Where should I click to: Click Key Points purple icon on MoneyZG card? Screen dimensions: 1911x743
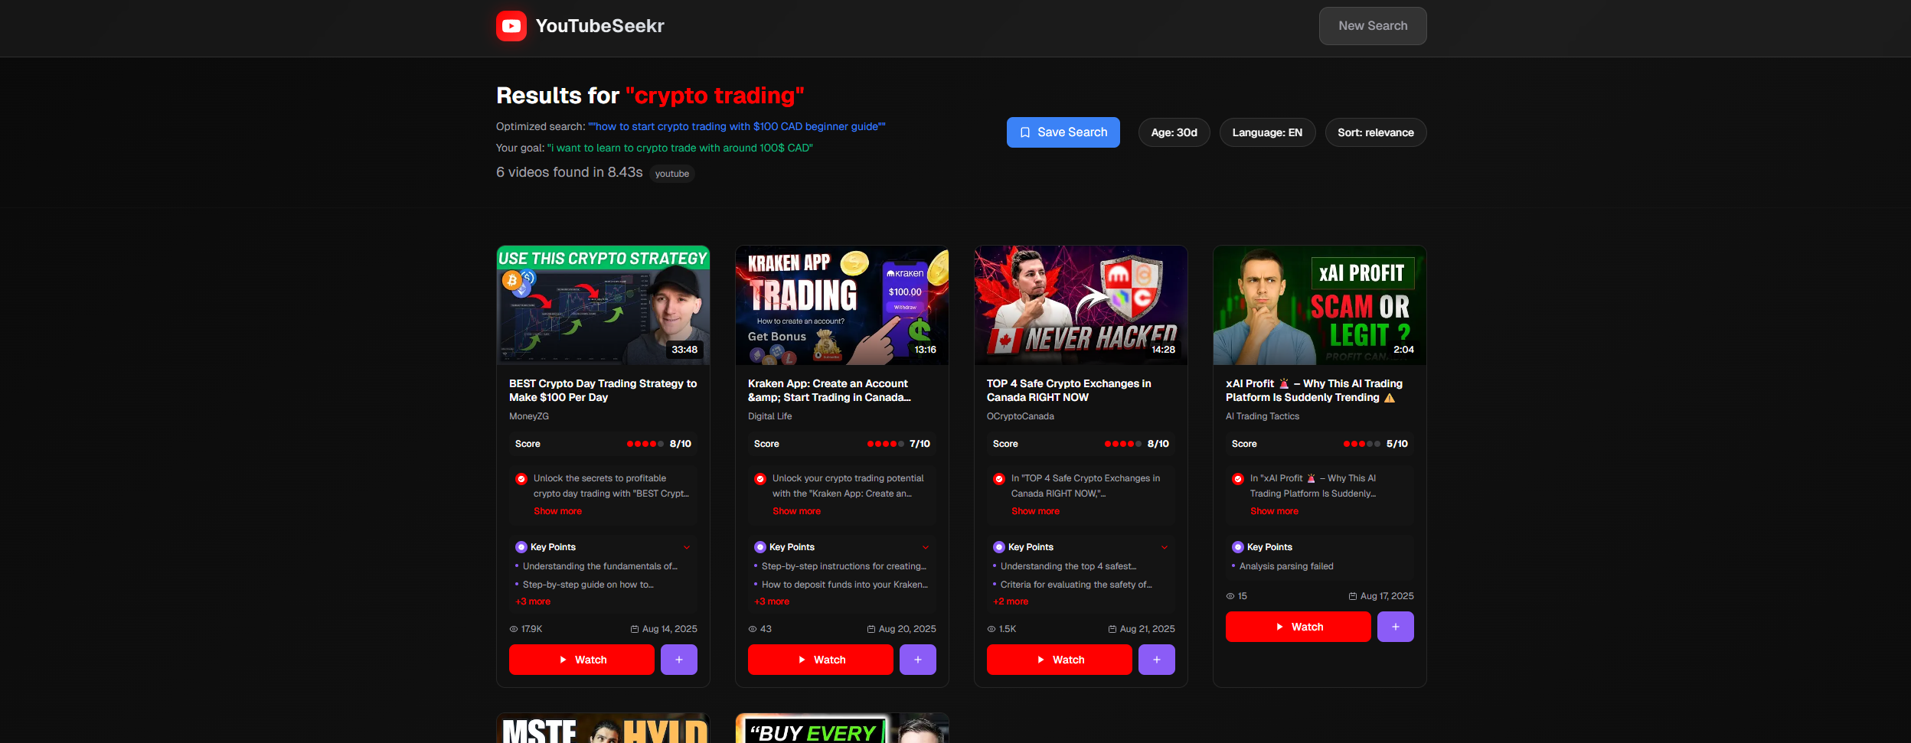[x=521, y=547]
